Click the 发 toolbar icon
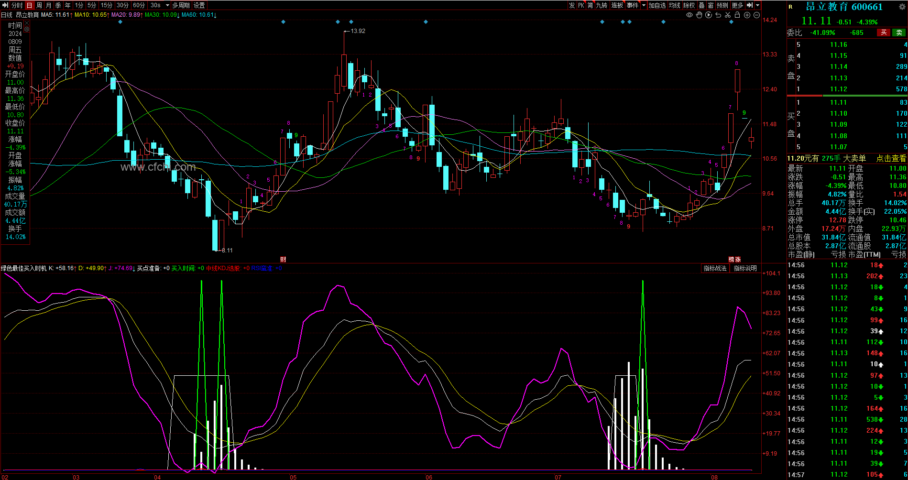The width and height of the screenshot is (908, 480). tap(572, 5)
